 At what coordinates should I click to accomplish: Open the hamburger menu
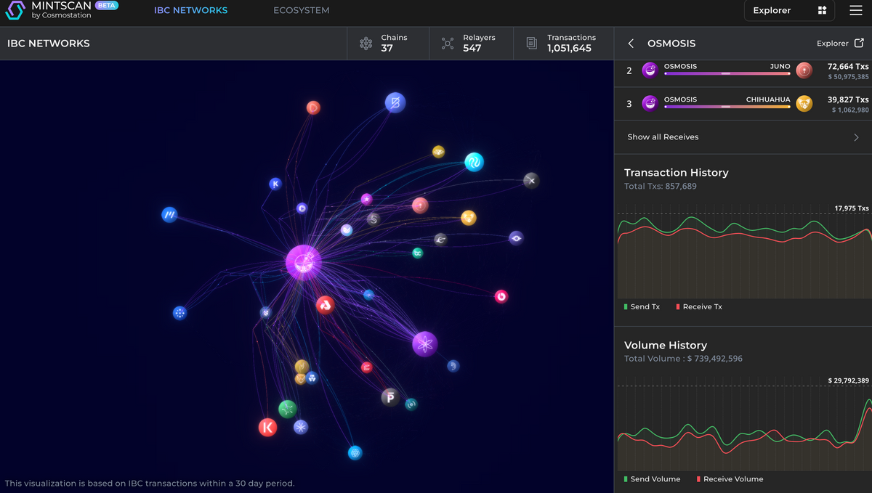pyautogui.click(x=856, y=10)
